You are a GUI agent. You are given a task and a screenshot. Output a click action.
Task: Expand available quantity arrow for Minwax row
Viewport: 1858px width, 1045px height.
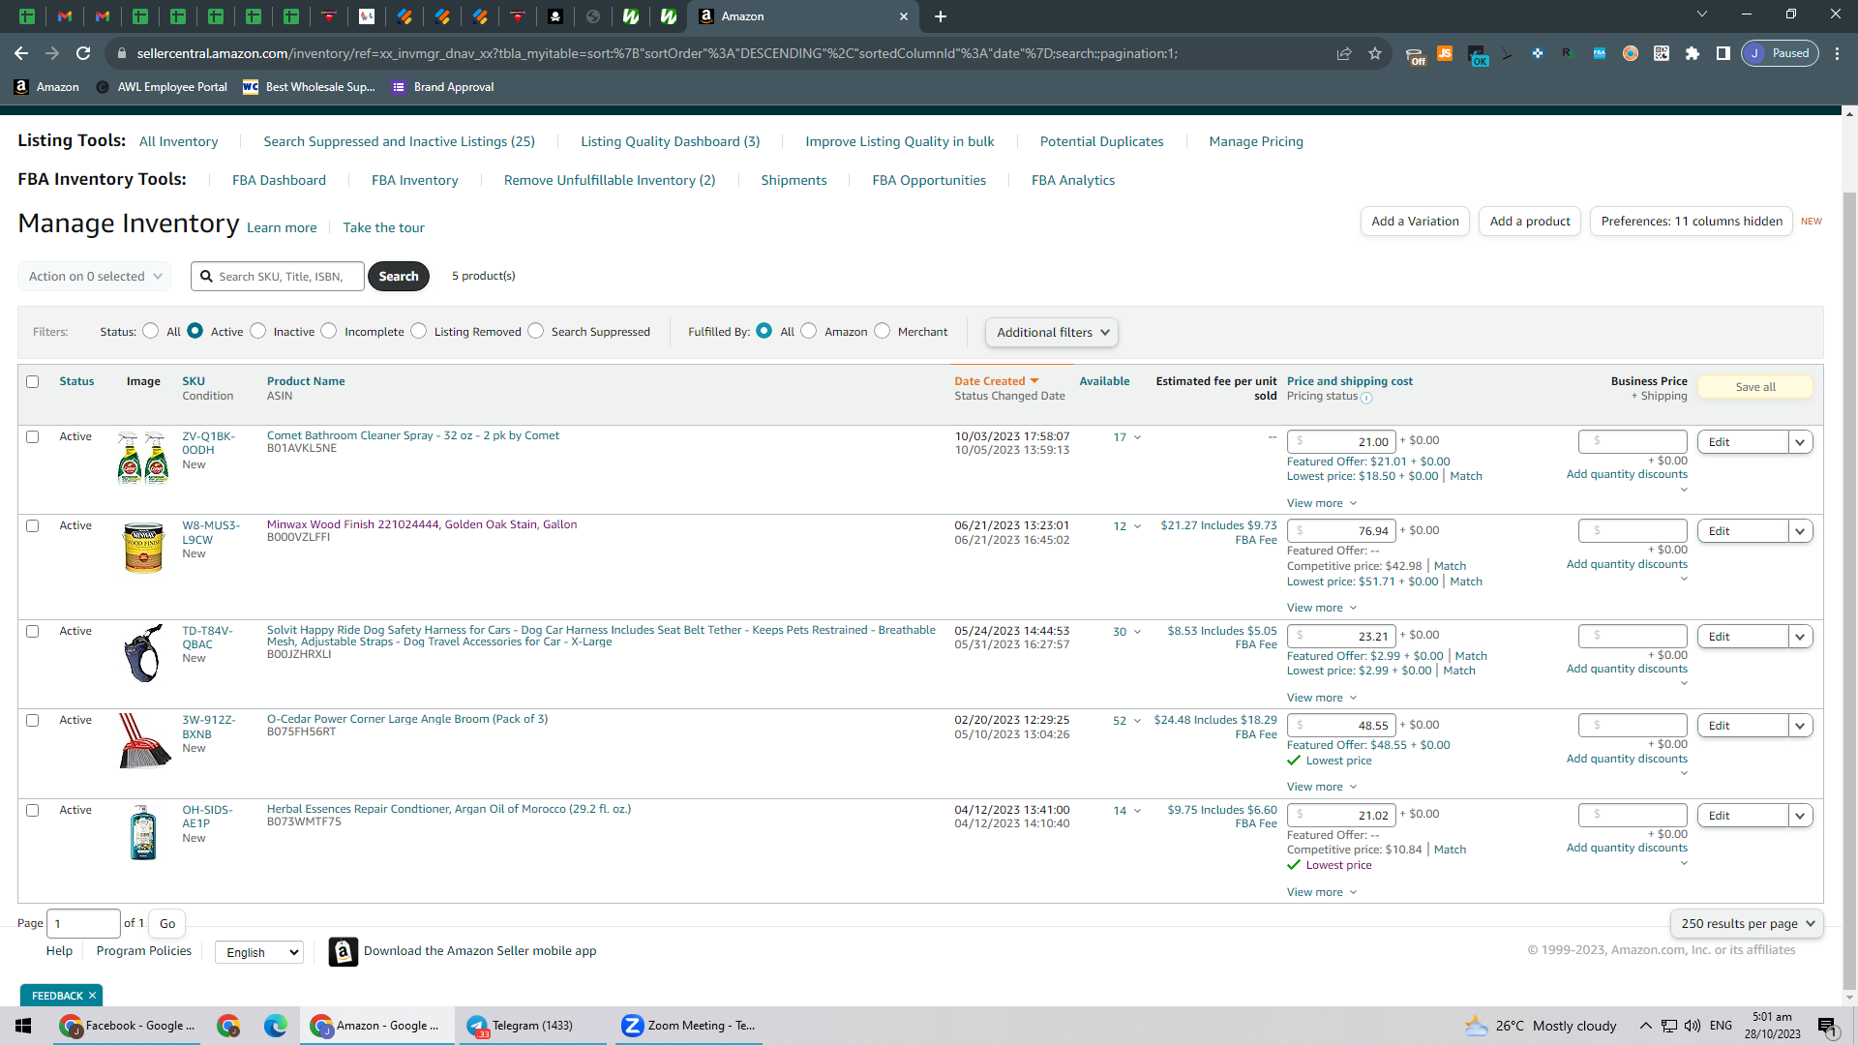coord(1137,526)
